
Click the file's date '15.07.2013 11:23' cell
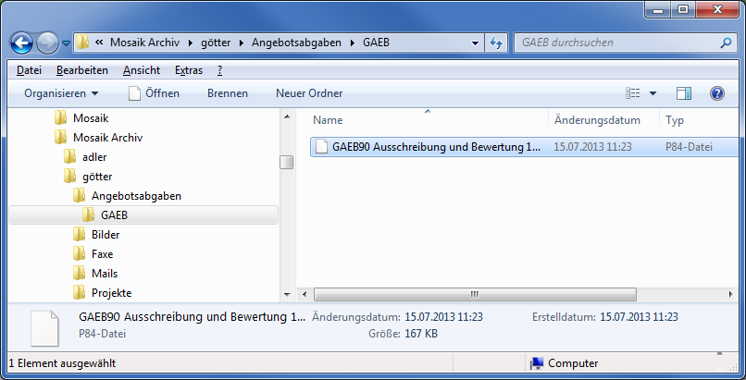(592, 147)
